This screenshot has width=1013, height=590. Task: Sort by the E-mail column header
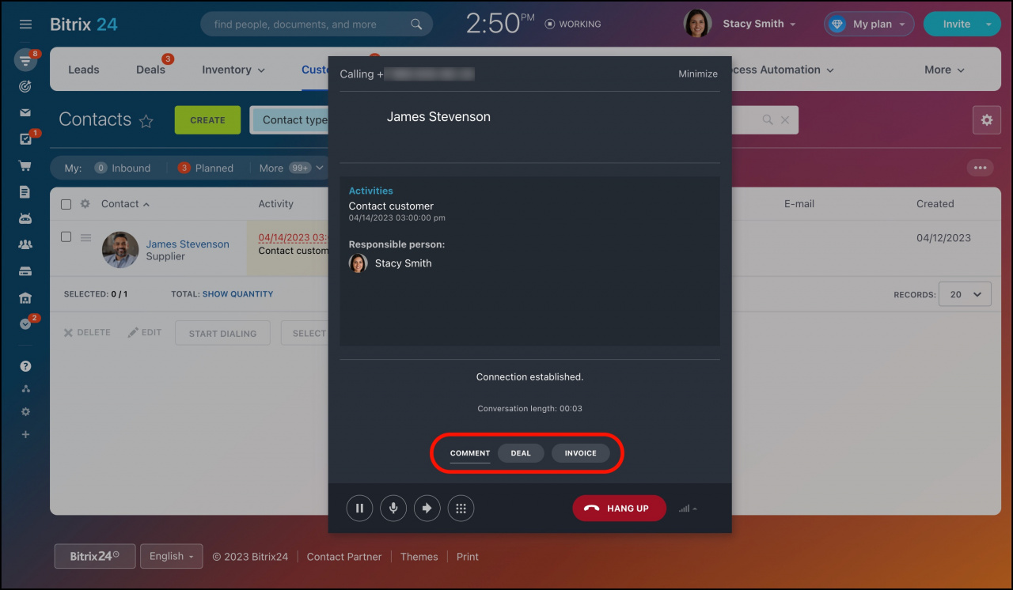[799, 204]
